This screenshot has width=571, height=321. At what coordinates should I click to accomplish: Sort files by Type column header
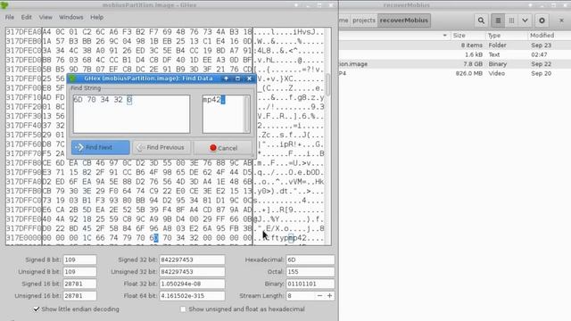[x=494, y=36]
